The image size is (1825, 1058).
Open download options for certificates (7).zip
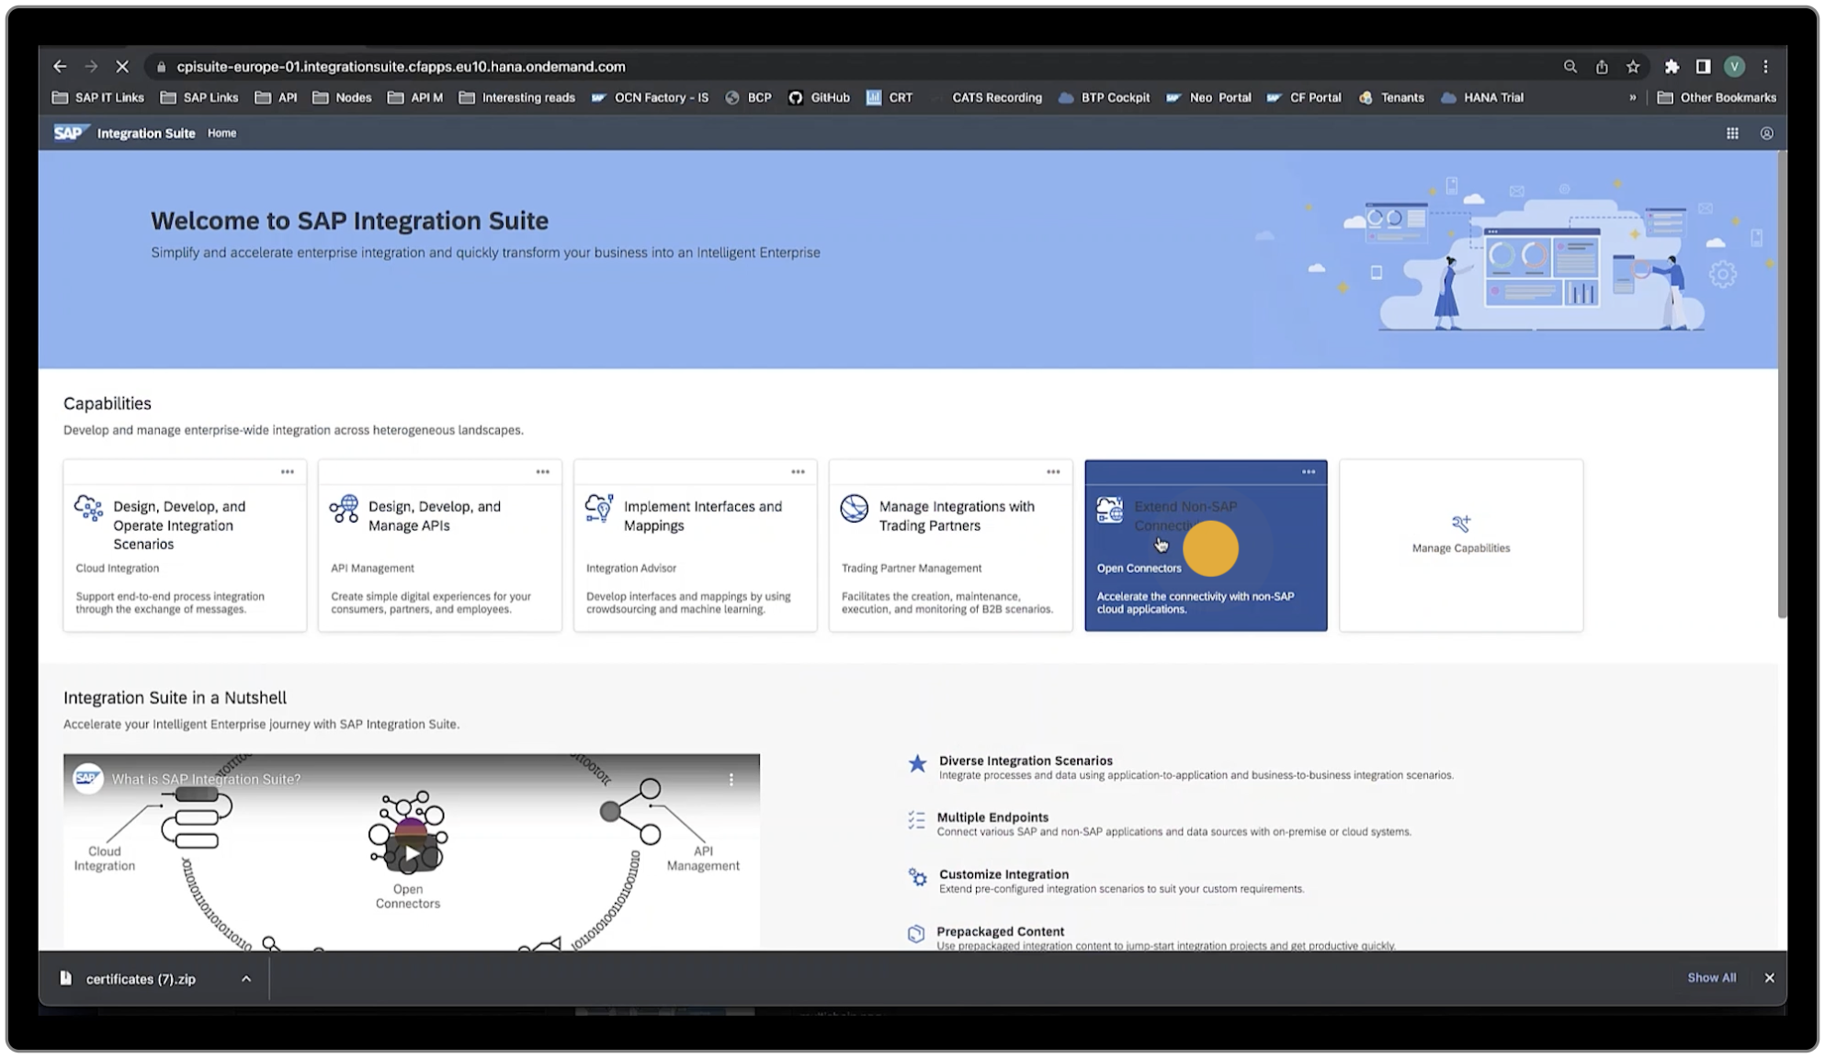[246, 979]
